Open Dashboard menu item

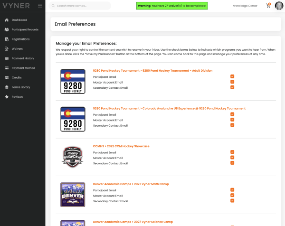[x=19, y=20]
